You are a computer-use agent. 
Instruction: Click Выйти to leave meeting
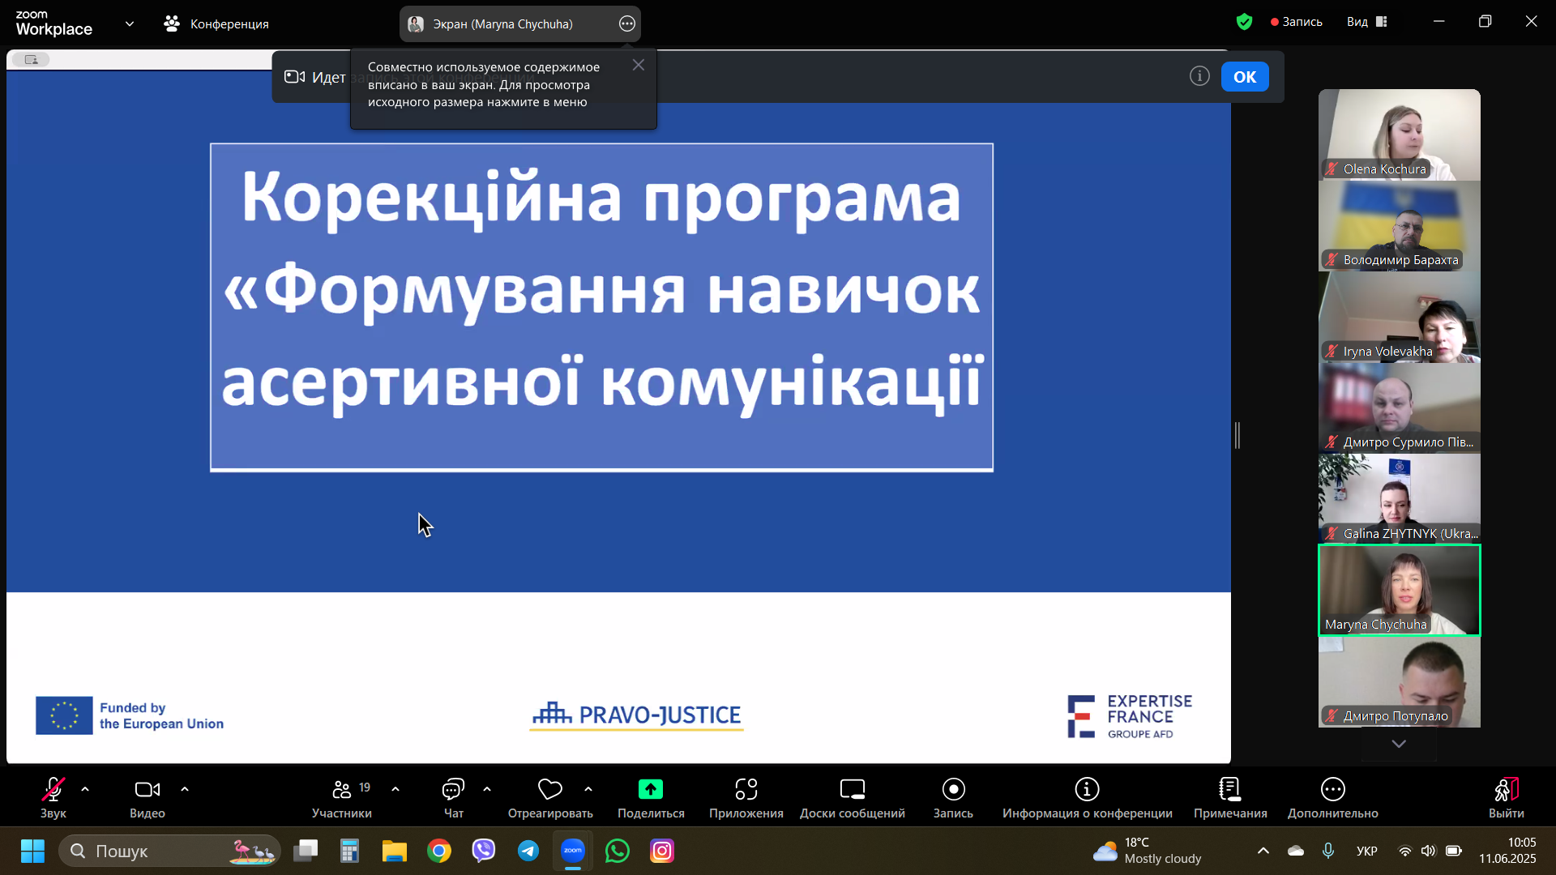coord(1506,789)
